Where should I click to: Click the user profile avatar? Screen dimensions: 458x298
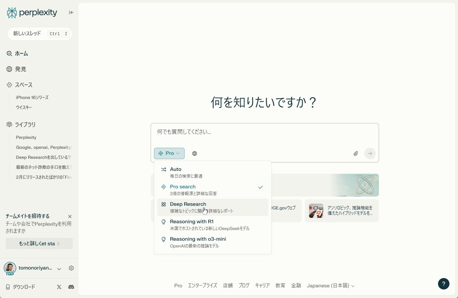(x=10, y=268)
